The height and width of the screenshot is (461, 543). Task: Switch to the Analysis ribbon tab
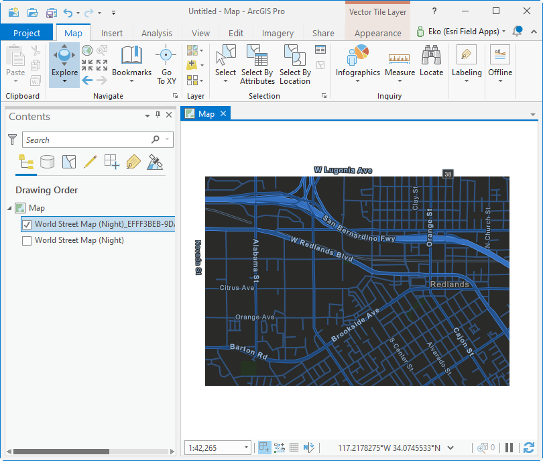(x=156, y=33)
